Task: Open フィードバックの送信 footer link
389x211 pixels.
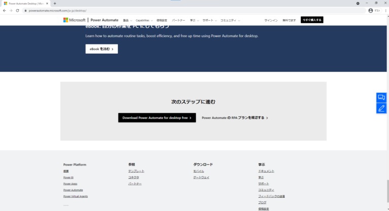Action: 271,196
